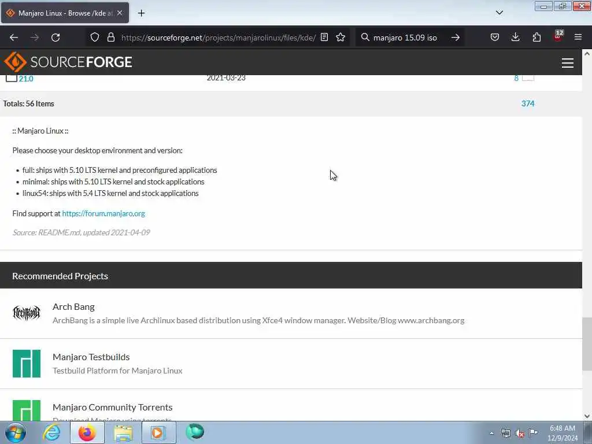This screenshot has width=592, height=444.
Task: Click the SourceForge logo
Action: coord(68,62)
